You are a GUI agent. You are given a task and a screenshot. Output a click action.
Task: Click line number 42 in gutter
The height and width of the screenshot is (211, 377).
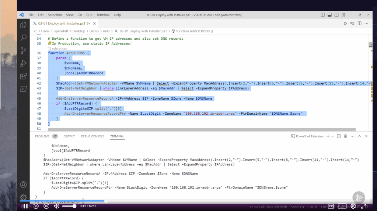pyautogui.click(x=39, y=83)
